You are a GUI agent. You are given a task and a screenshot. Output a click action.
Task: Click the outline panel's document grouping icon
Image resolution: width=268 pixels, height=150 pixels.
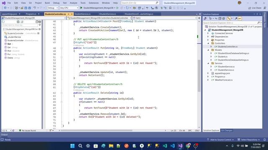coord(18,22)
